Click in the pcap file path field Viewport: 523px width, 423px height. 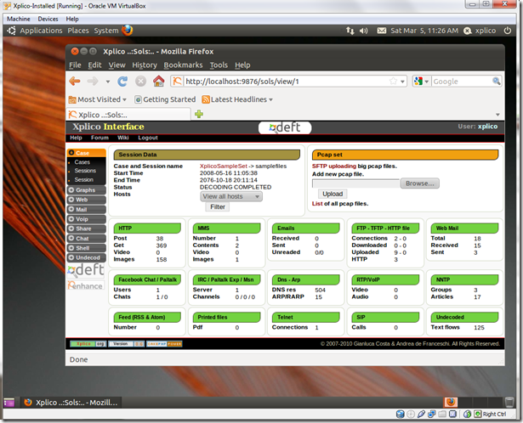pos(355,183)
